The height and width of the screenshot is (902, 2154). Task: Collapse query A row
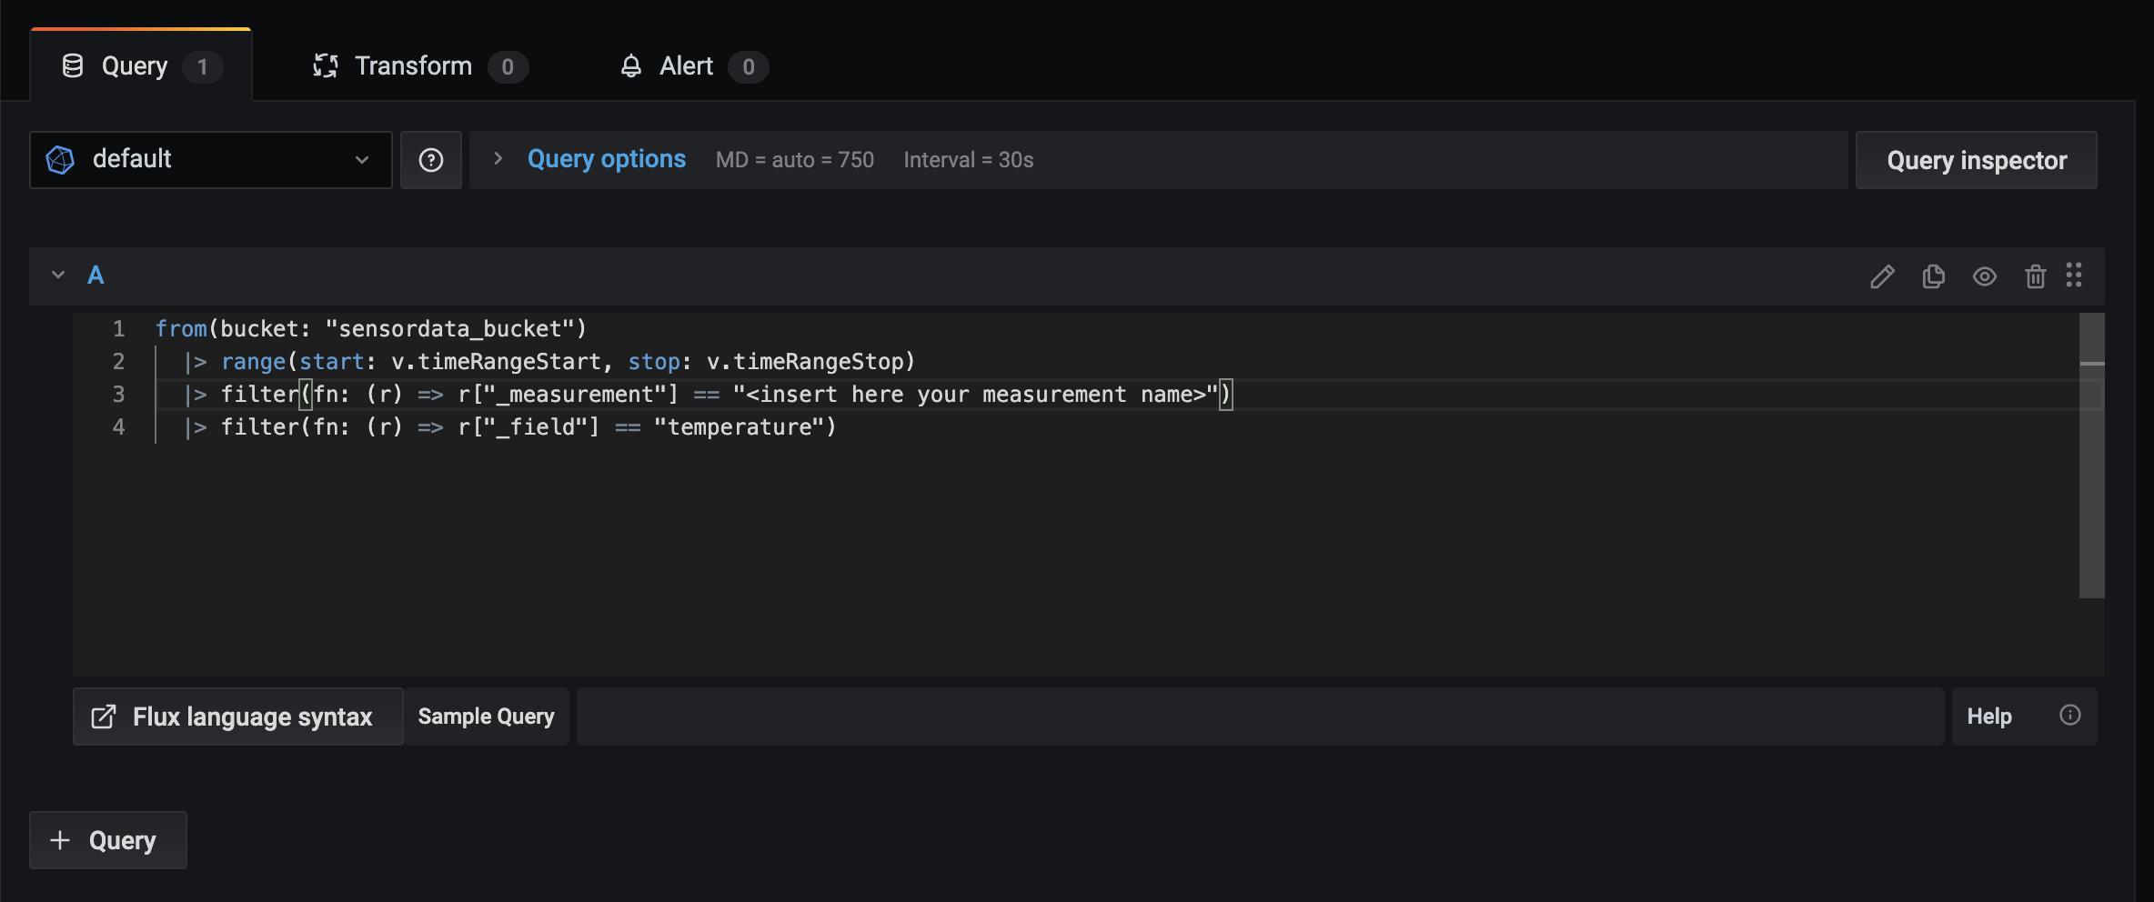(x=58, y=275)
